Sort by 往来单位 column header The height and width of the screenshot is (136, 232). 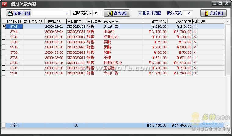coord(123,21)
